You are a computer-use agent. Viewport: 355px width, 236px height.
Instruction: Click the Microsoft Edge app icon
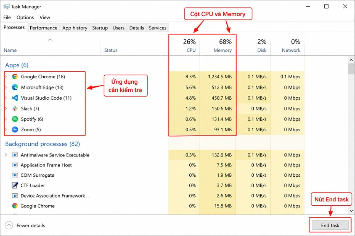click(15, 87)
